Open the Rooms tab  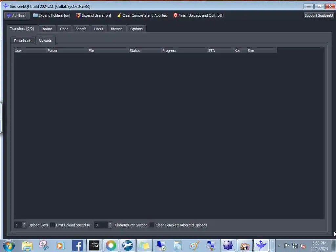coord(47,29)
